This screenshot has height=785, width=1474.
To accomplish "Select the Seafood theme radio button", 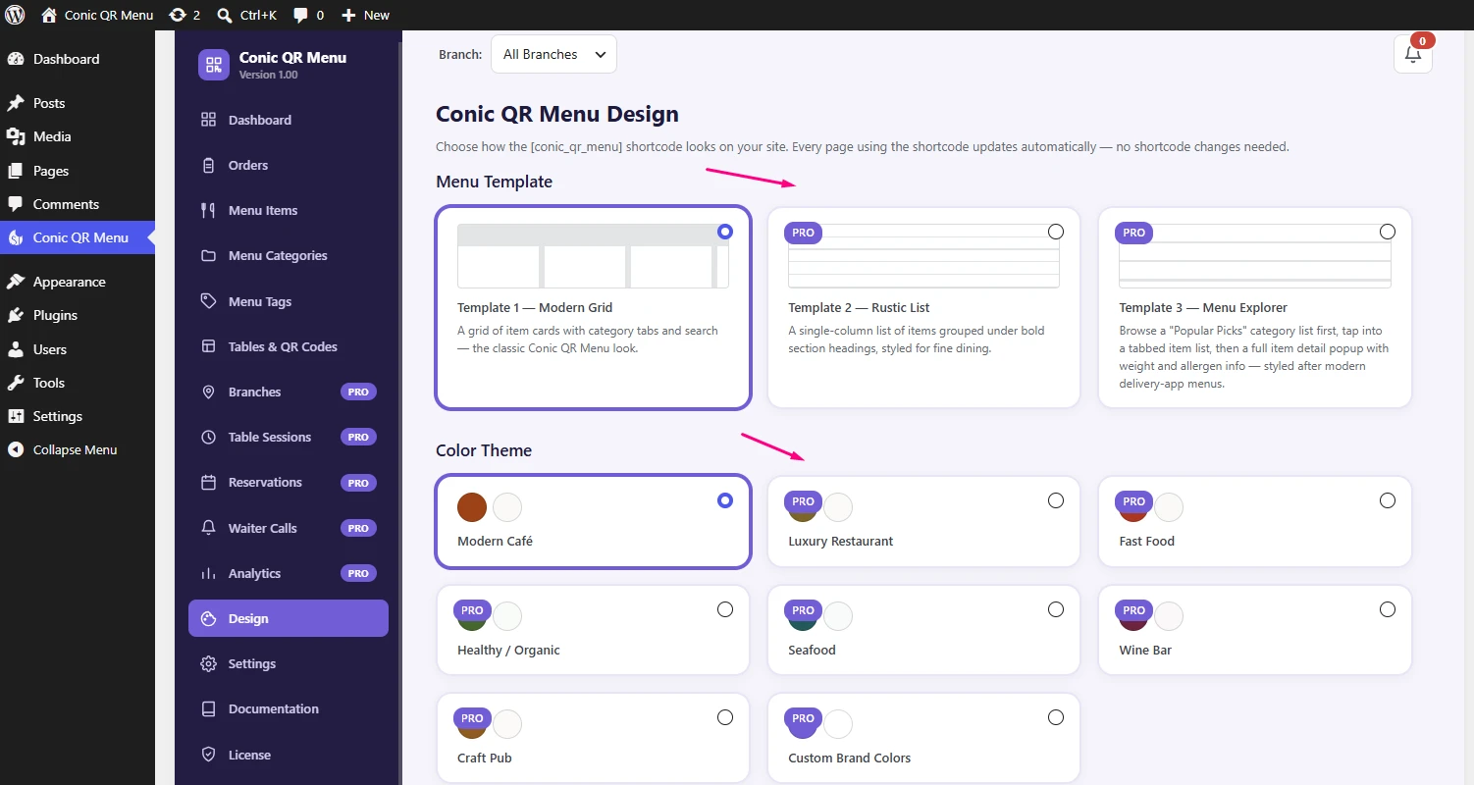I will tap(1056, 609).
